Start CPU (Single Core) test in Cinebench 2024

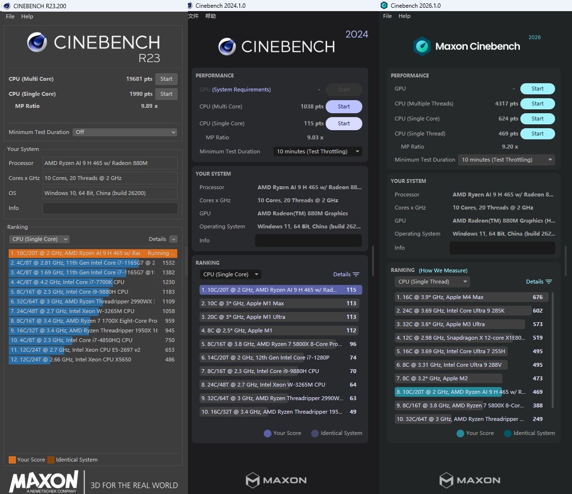pos(343,123)
